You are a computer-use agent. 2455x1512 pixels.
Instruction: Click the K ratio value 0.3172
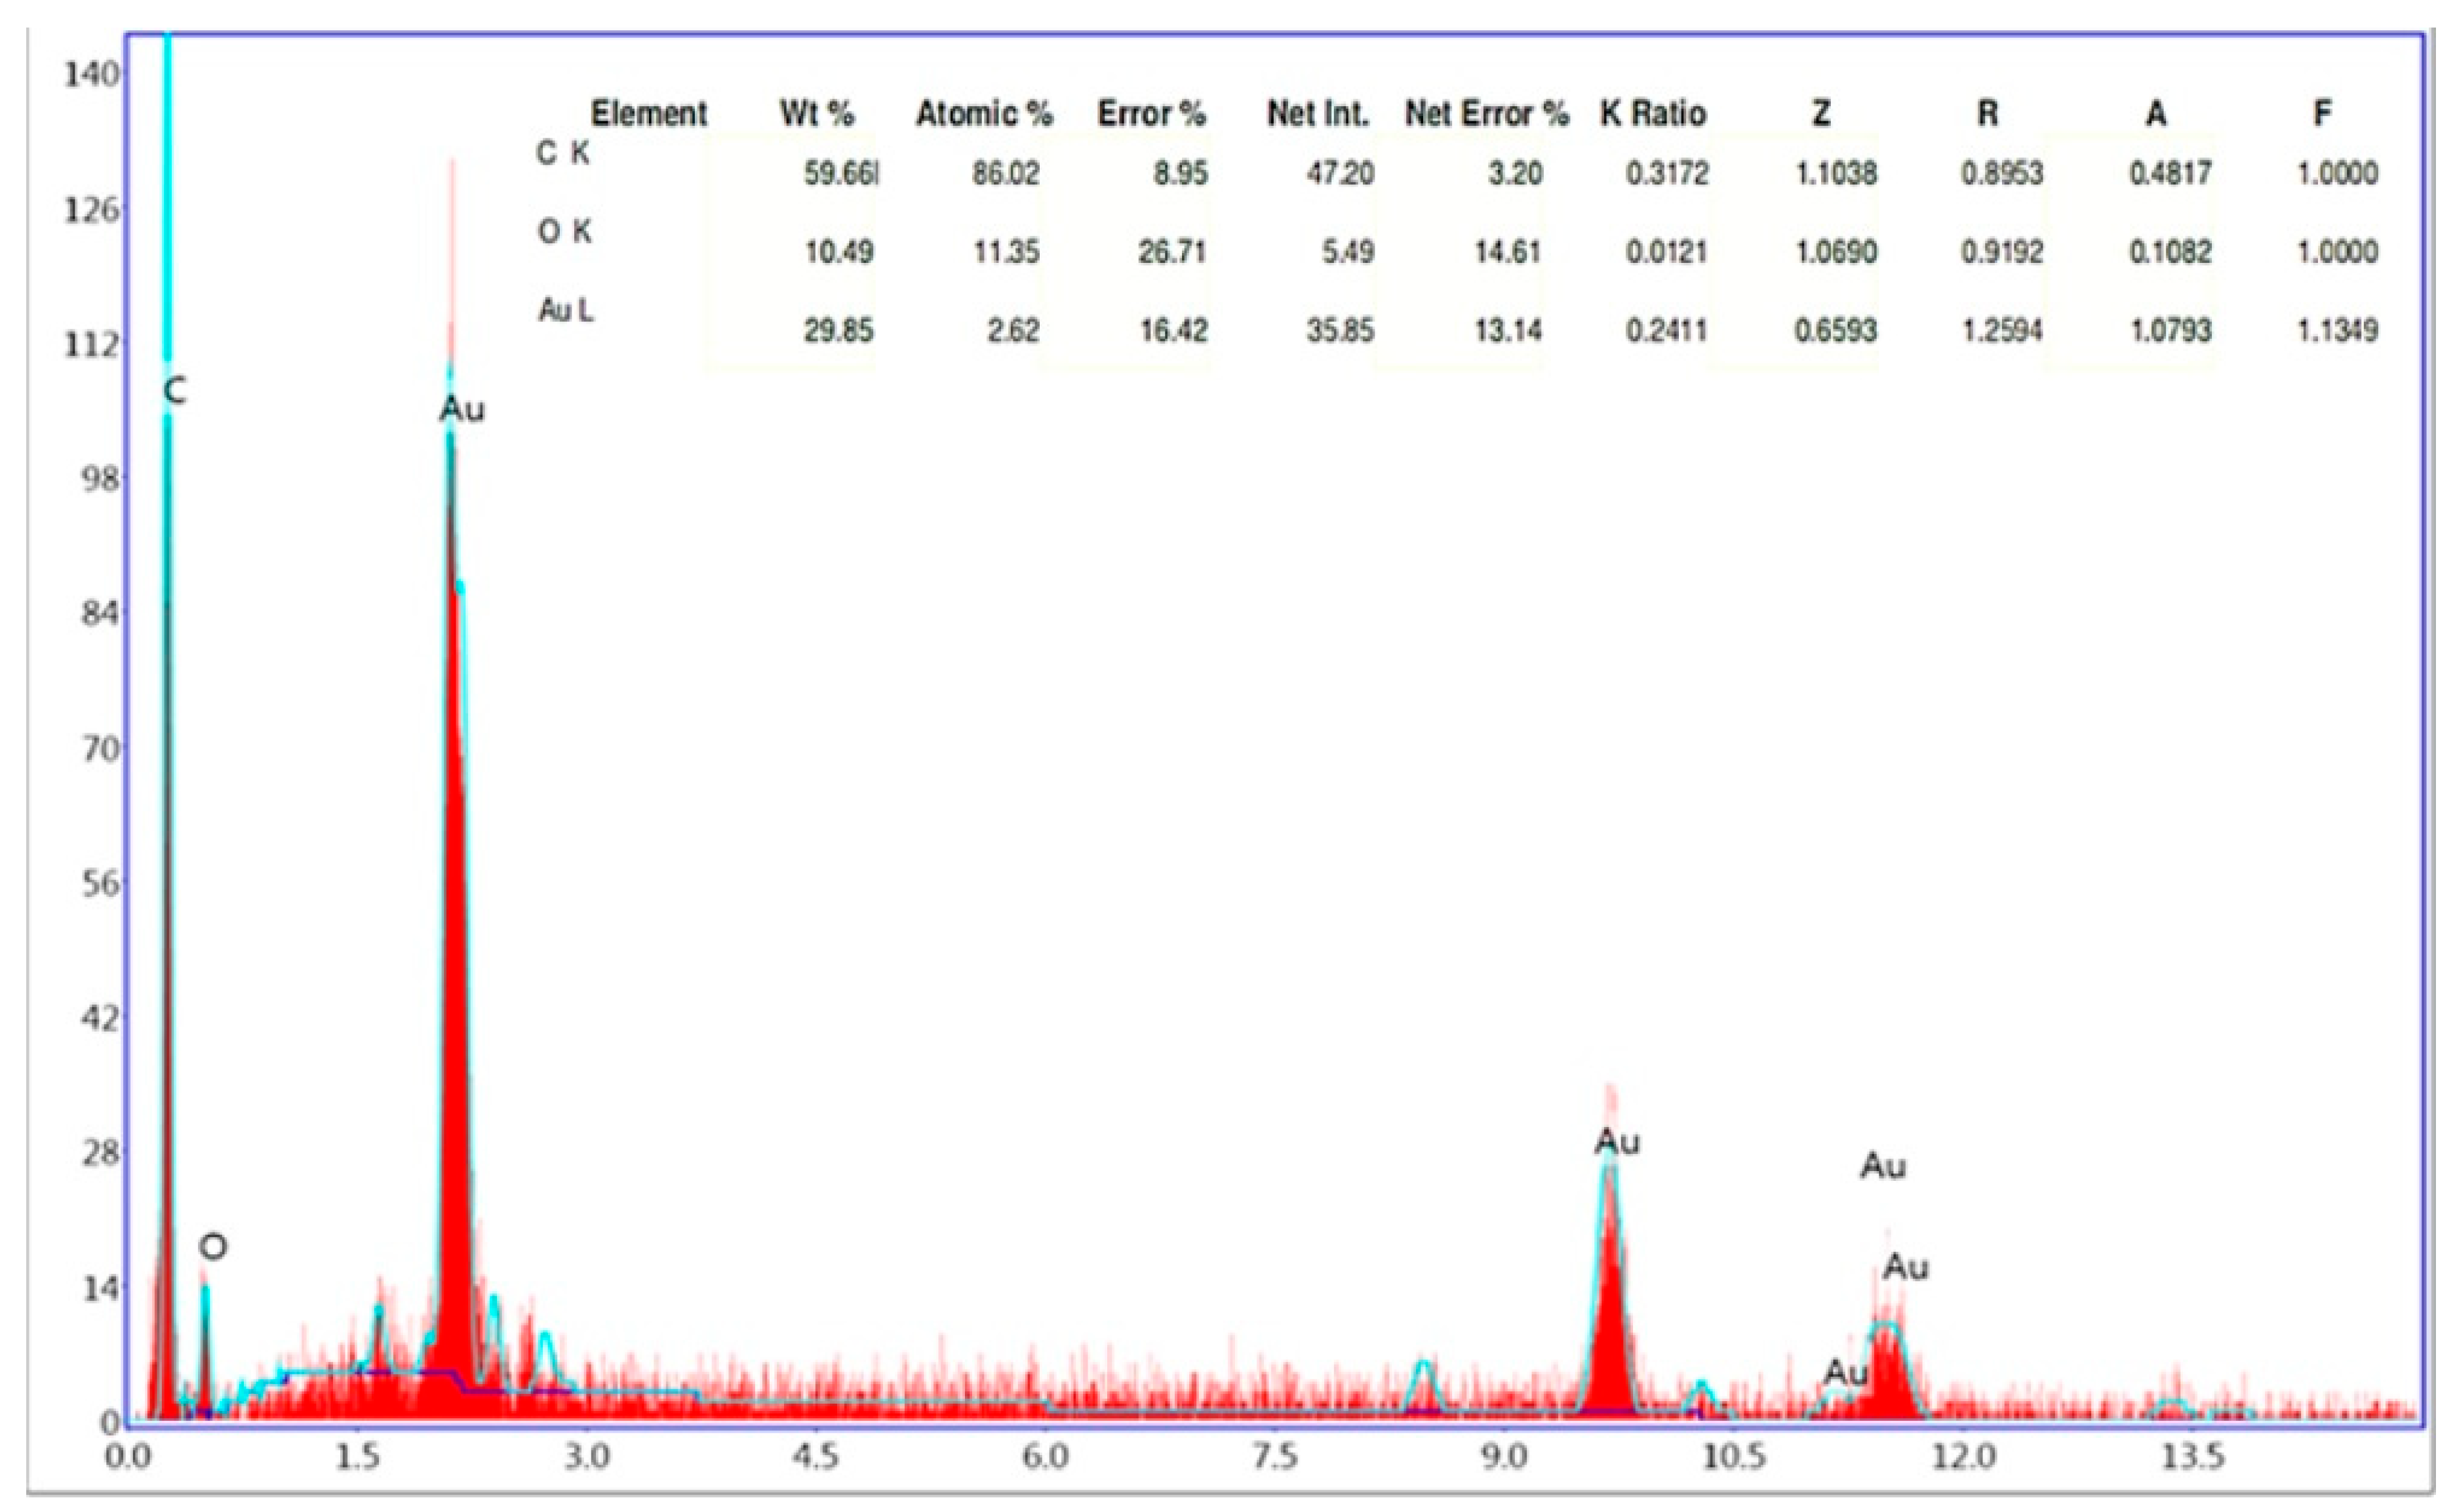(x=1667, y=174)
